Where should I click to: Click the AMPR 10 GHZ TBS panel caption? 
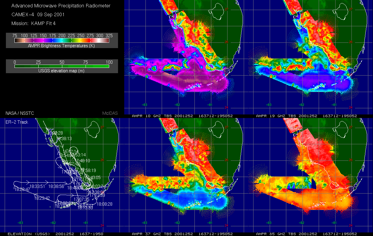[x=183, y=116]
